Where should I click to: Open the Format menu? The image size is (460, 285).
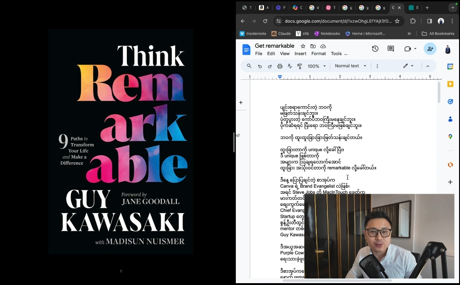point(319,54)
